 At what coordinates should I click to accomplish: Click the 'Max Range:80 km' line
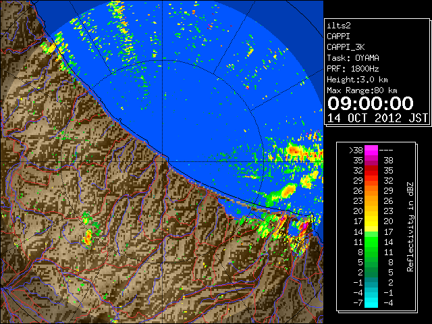click(x=362, y=90)
